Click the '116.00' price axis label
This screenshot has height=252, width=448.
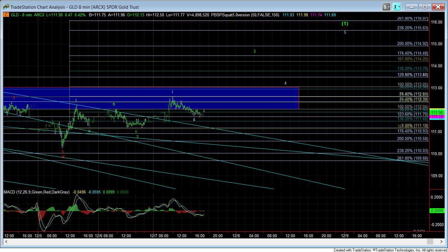click(437, 22)
